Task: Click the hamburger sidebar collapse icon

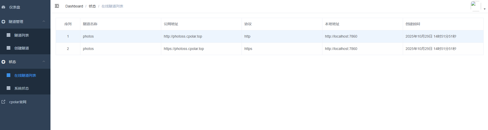Action: [57, 6]
